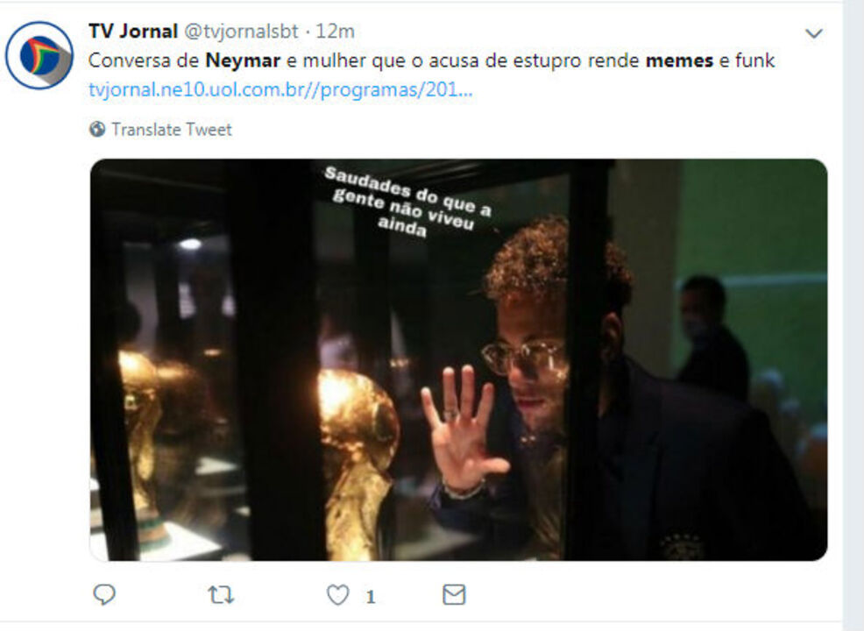Viewport: 864px width, 631px height.
Task: Click the page scrollbar track at right
Action: coord(853,315)
